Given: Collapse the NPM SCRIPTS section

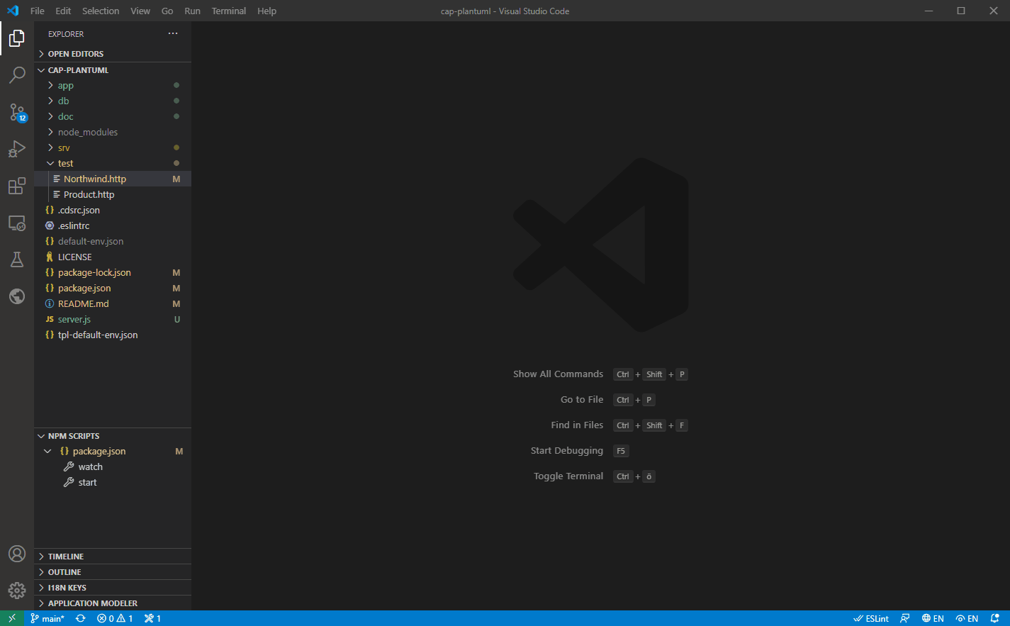Looking at the screenshot, I should pos(113,436).
